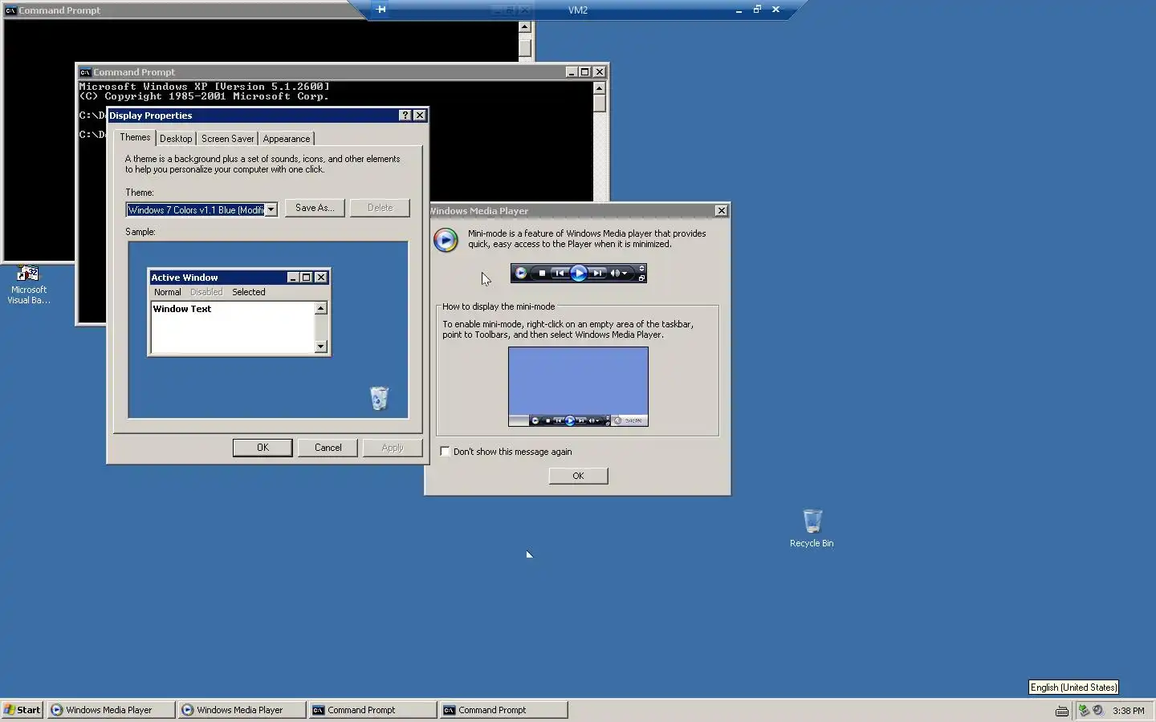Screen dimensions: 1156x722
Task: Click the help question mark in Display Properties
Action: (405, 116)
